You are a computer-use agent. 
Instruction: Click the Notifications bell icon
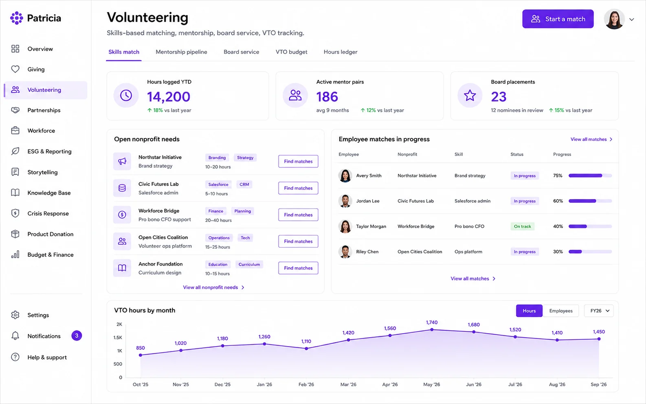15,336
